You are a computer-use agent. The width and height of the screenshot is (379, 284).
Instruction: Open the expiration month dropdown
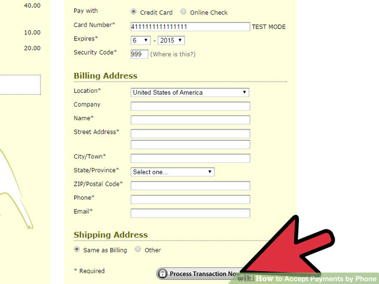pos(141,41)
